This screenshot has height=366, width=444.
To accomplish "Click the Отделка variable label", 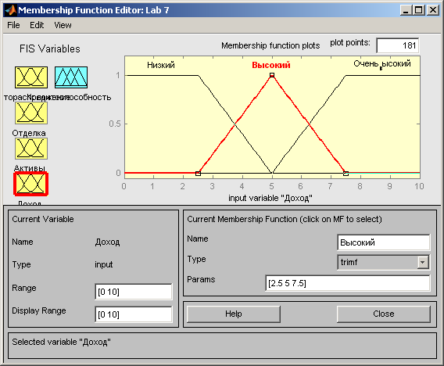I will (x=29, y=133).
